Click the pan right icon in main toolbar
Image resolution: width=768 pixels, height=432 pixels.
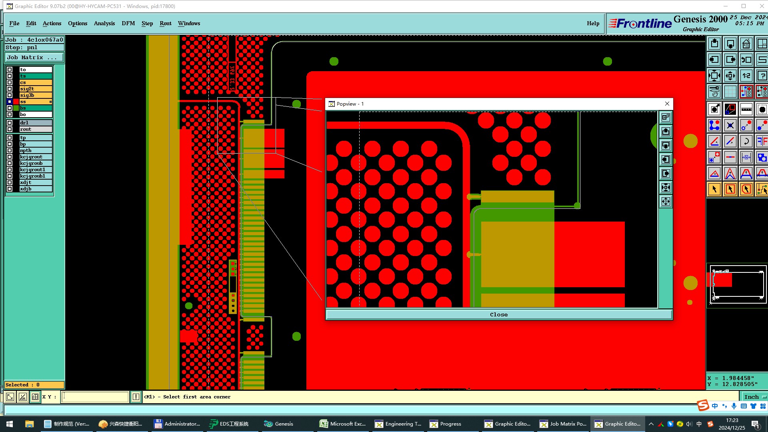pos(730,60)
